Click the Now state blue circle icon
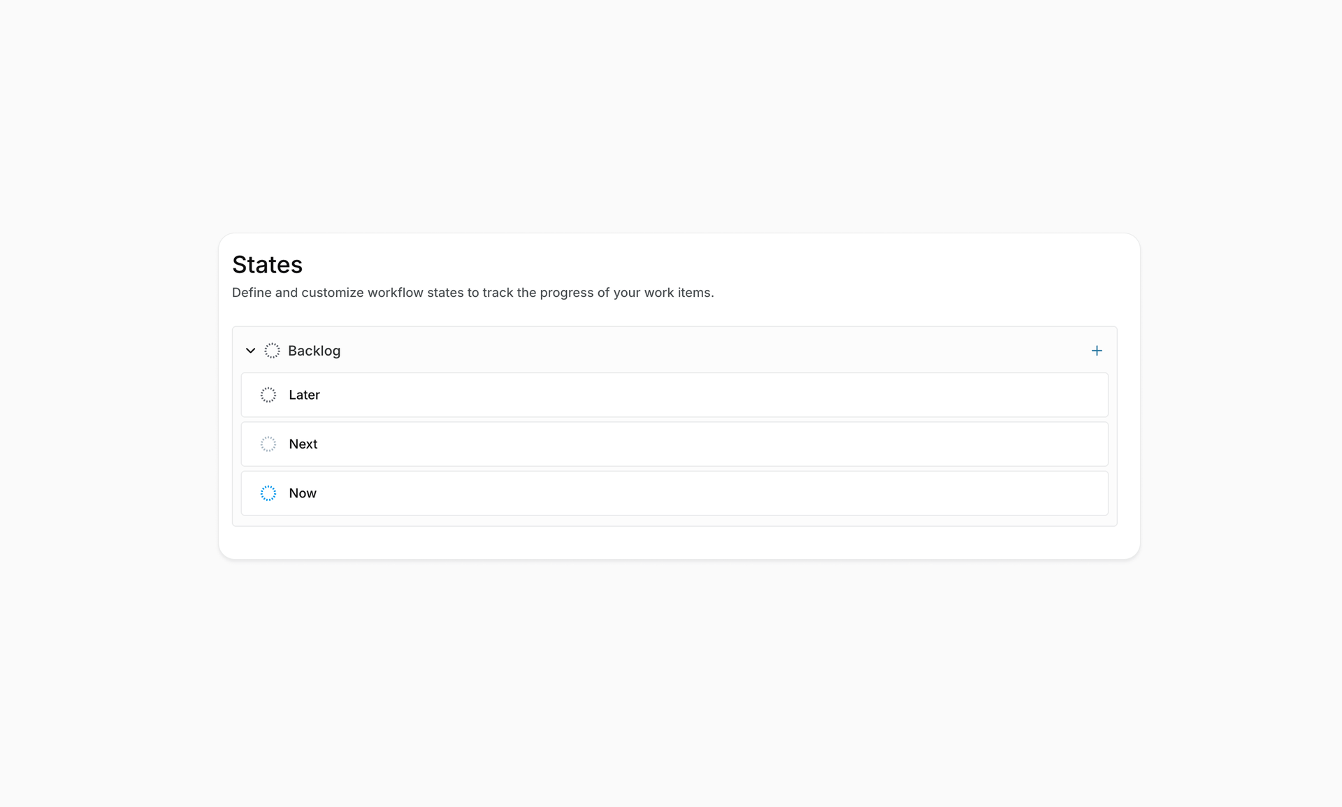 pos(268,493)
